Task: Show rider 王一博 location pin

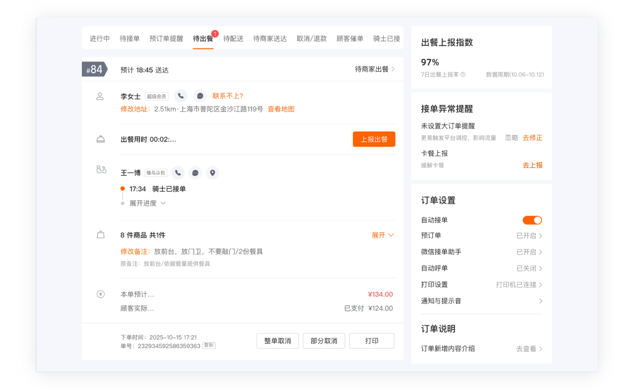Action: tap(212, 173)
